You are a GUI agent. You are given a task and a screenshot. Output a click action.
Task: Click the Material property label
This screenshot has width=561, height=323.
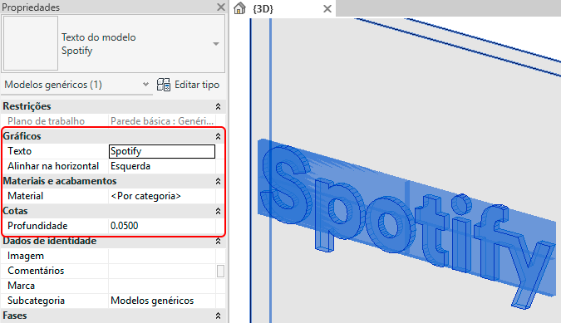[x=26, y=196]
